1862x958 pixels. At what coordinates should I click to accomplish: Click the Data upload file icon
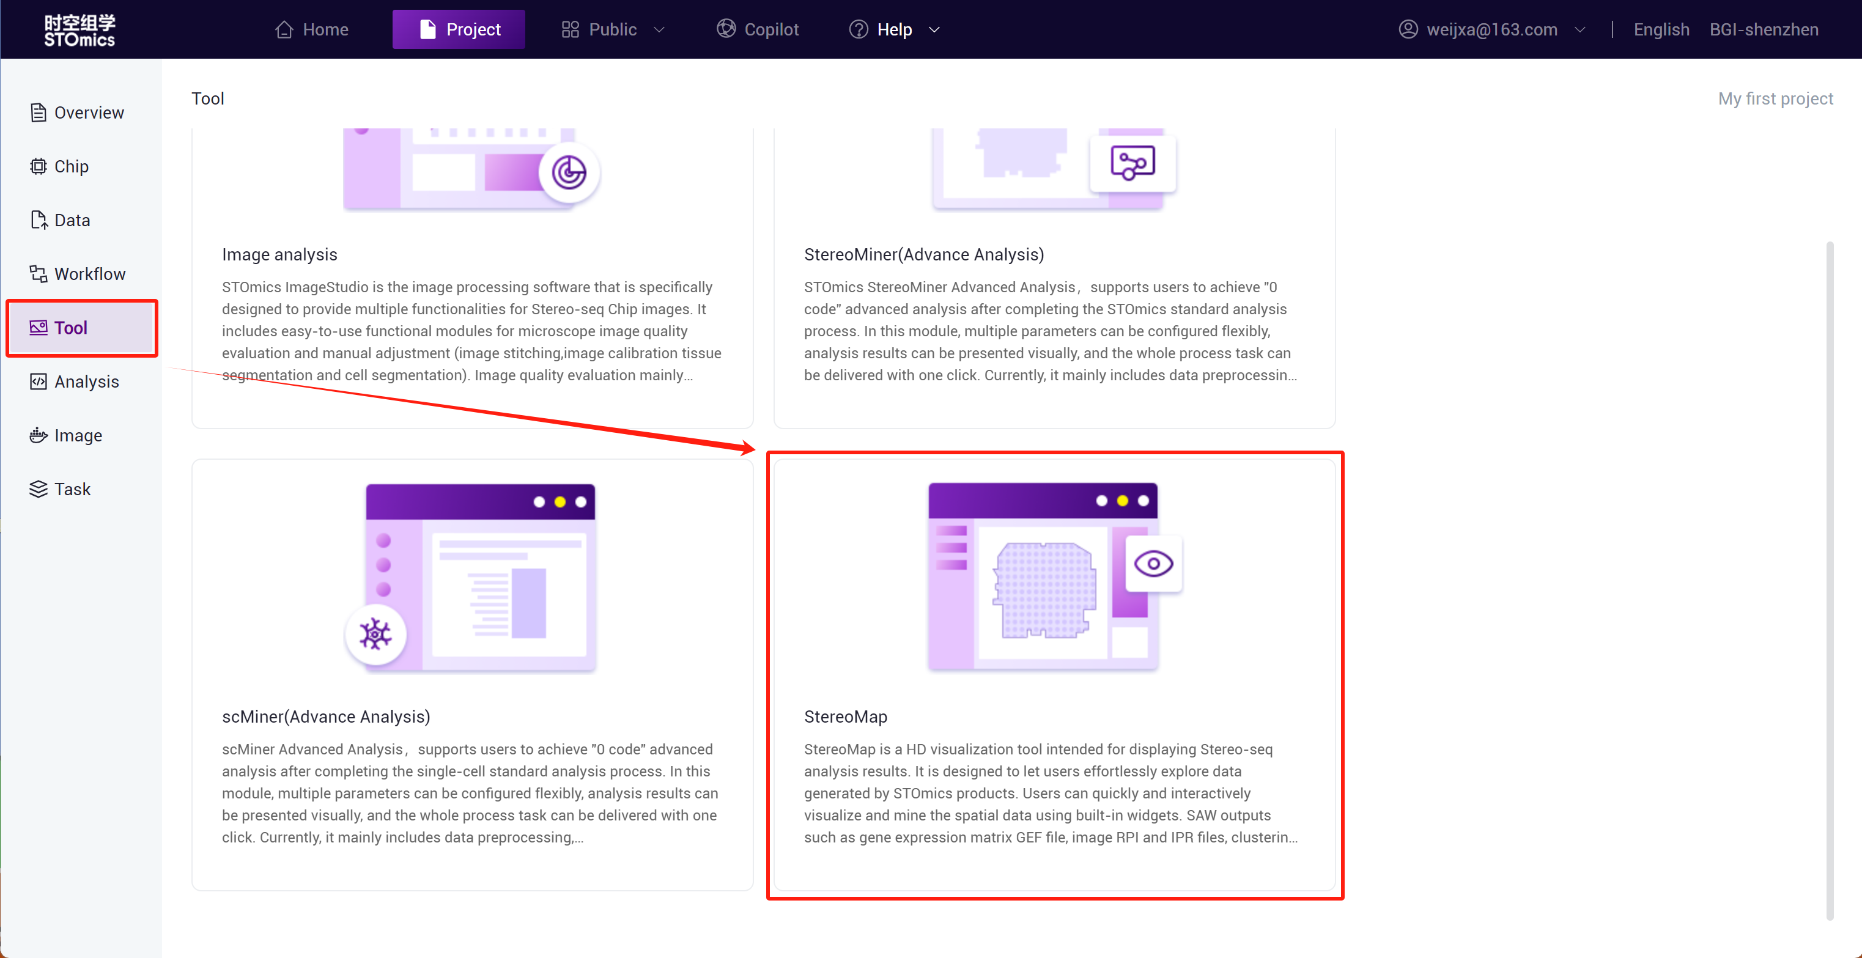[39, 220]
